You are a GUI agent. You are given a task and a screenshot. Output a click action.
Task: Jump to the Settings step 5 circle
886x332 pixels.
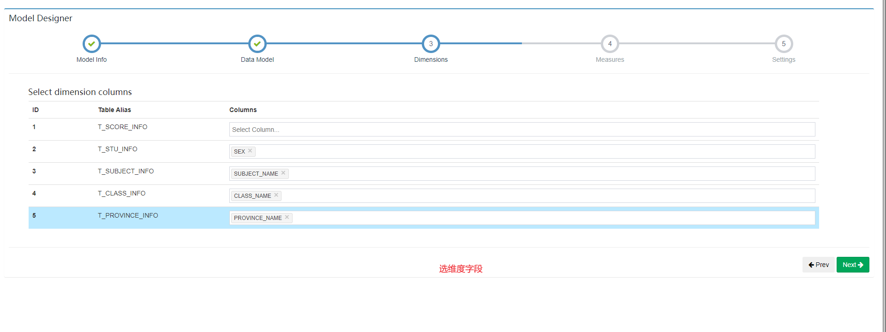tap(784, 44)
